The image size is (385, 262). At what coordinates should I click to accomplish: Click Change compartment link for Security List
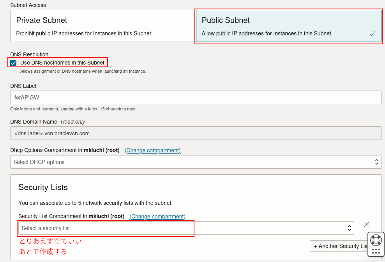(157, 217)
